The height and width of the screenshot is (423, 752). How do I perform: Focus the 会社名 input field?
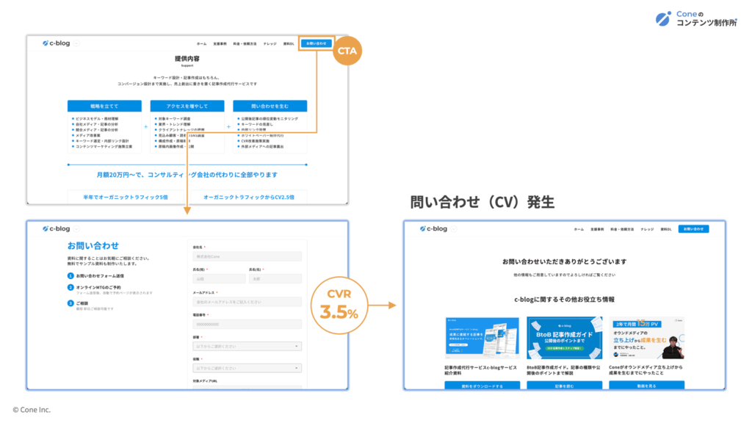(247, 256)
